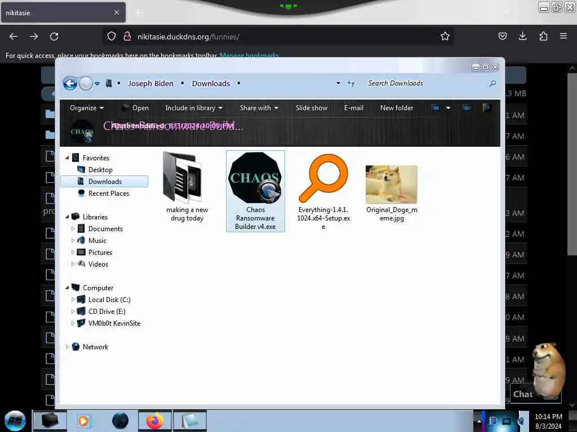This screenshot has height=432, width=577.
Task: Open Share with dropdown
Action: [259, 108]
